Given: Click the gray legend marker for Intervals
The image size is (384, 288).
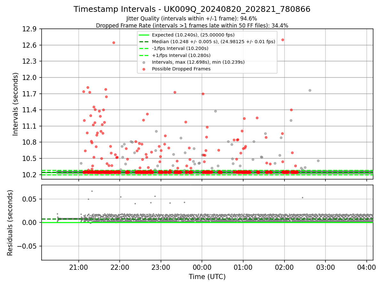Looking at the screenshot, I should point(144,62).
